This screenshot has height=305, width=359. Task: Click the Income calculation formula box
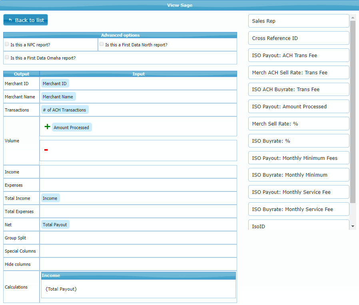tap(138, 289)
